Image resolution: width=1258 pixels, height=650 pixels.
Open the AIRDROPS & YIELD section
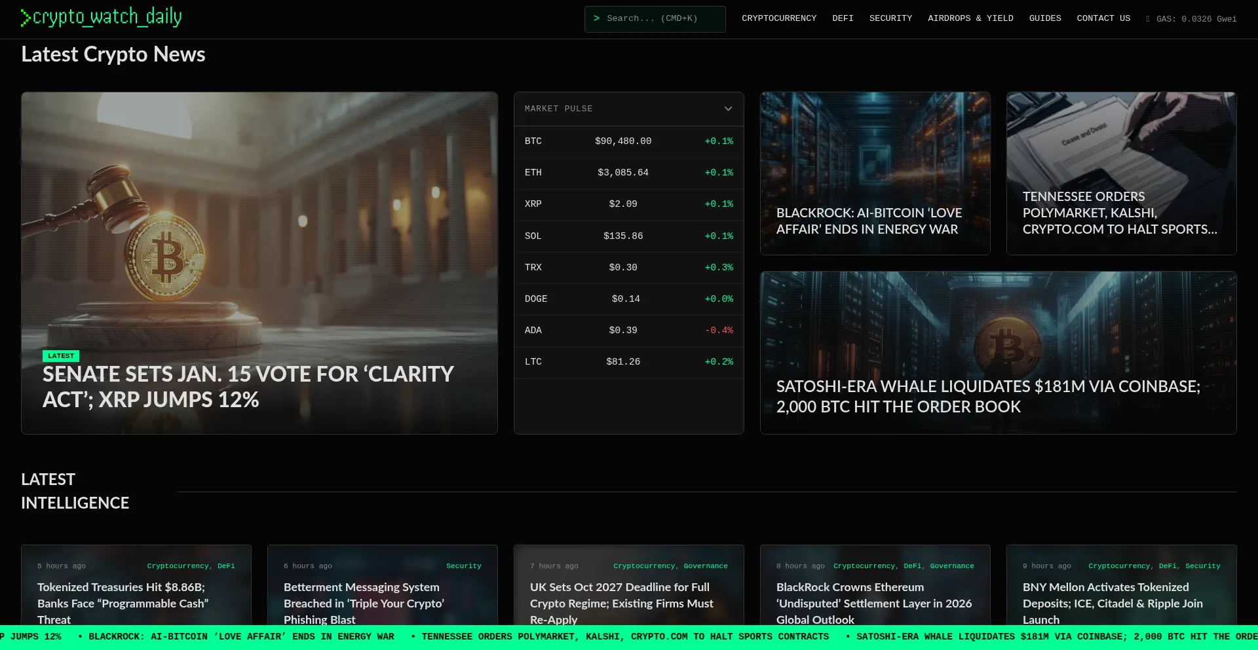pyautogui.click(x=970, y=18)
